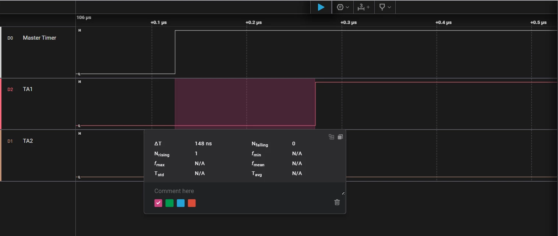Click the hexagon 1F data format icon
This screenshot has width=558, height=236.
pos(340,7)
